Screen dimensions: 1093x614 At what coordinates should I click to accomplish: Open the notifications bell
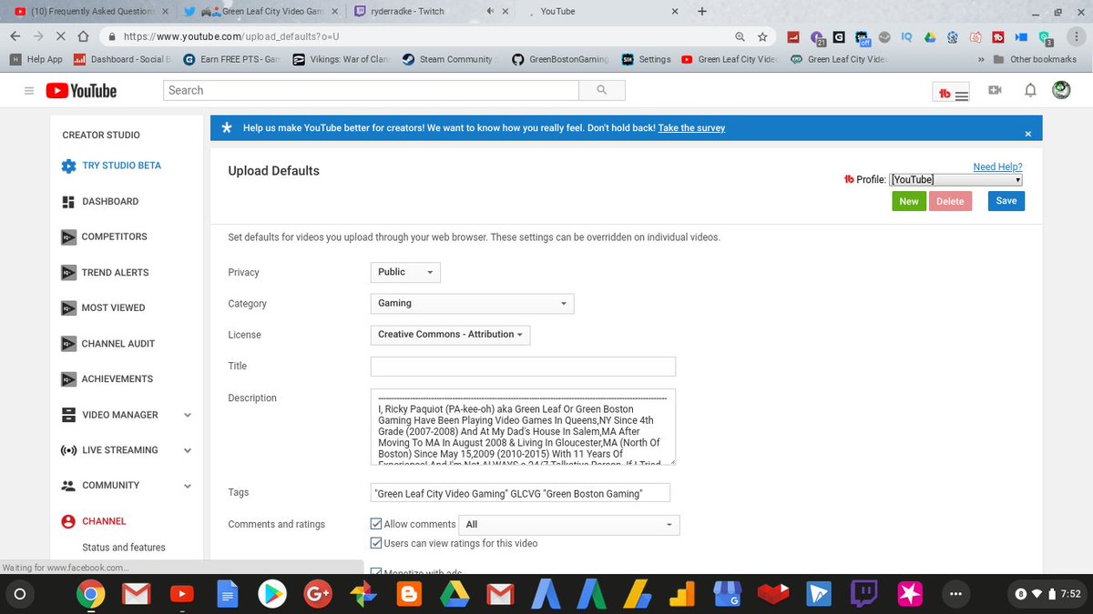coord(1030,91)
